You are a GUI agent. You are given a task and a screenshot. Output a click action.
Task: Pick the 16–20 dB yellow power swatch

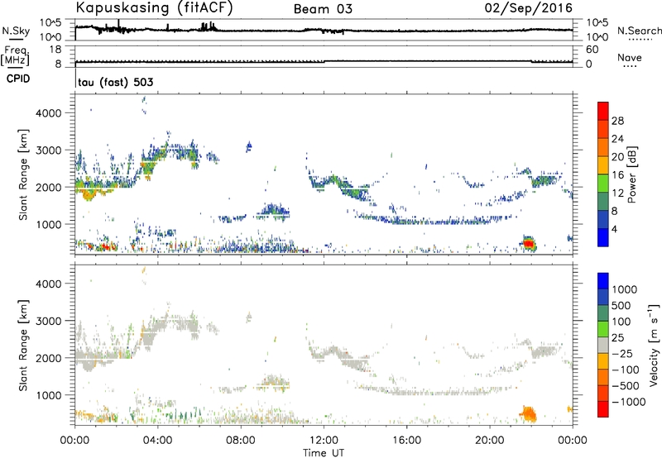coord(603,165)
